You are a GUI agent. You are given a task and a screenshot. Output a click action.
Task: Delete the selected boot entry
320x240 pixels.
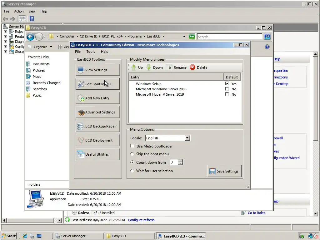coord(198,67)
